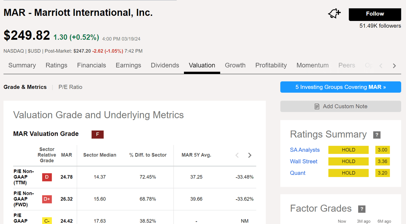Switch to the P/E Ratio sub-tab
Screen dimensions: 406x224
(x=70, y=87)
